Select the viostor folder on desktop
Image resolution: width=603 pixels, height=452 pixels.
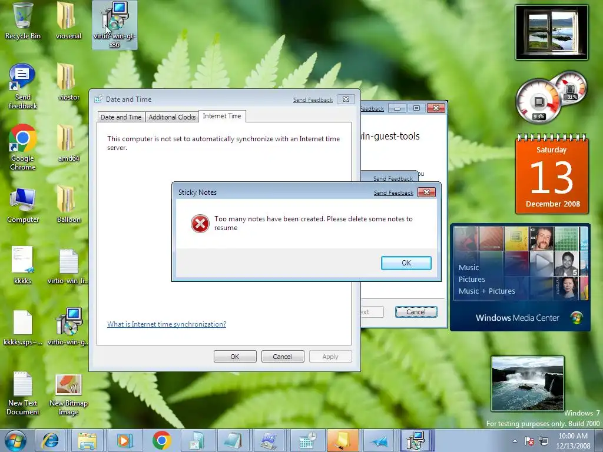[x=68, y=82]
